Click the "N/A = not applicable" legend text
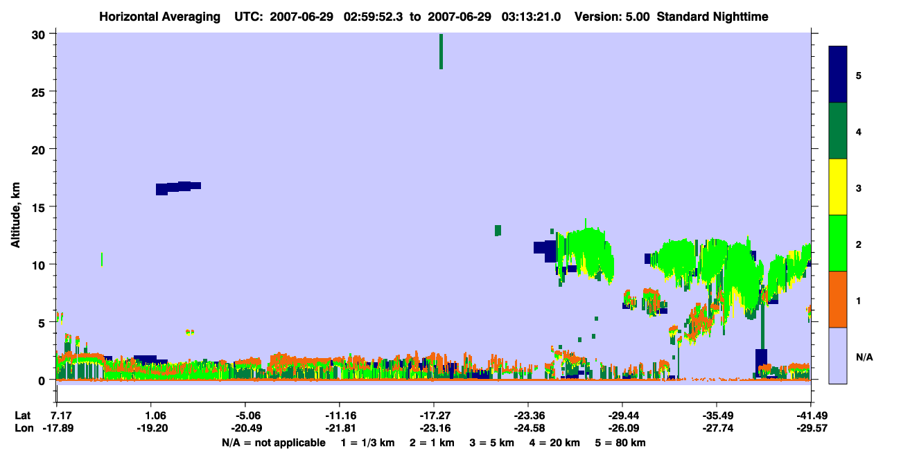This screenshot has height=462, width=901. point(273,443)
